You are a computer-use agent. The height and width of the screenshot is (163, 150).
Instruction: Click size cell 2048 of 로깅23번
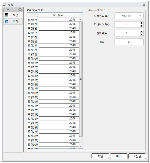tap(58, 114)
